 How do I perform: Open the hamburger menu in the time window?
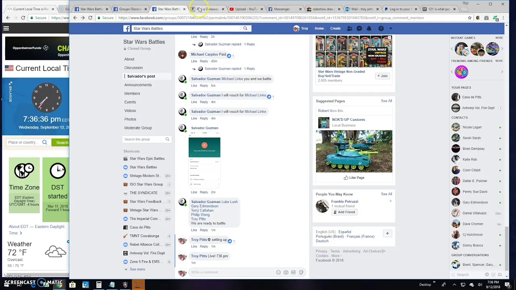pos(6,28)
